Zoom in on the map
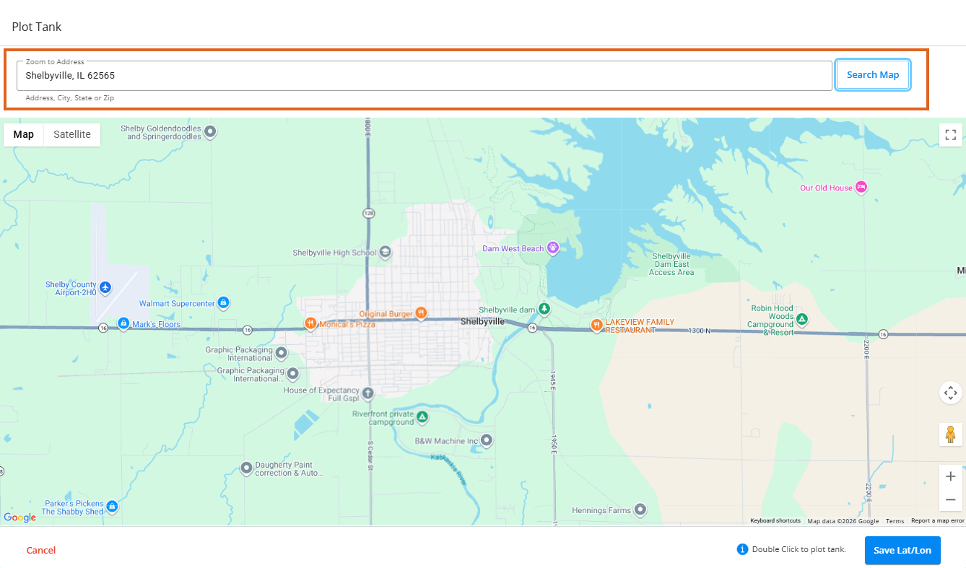The width and height of the screenshot is (966, 568). pyautogui.click(x=950, y=476)
